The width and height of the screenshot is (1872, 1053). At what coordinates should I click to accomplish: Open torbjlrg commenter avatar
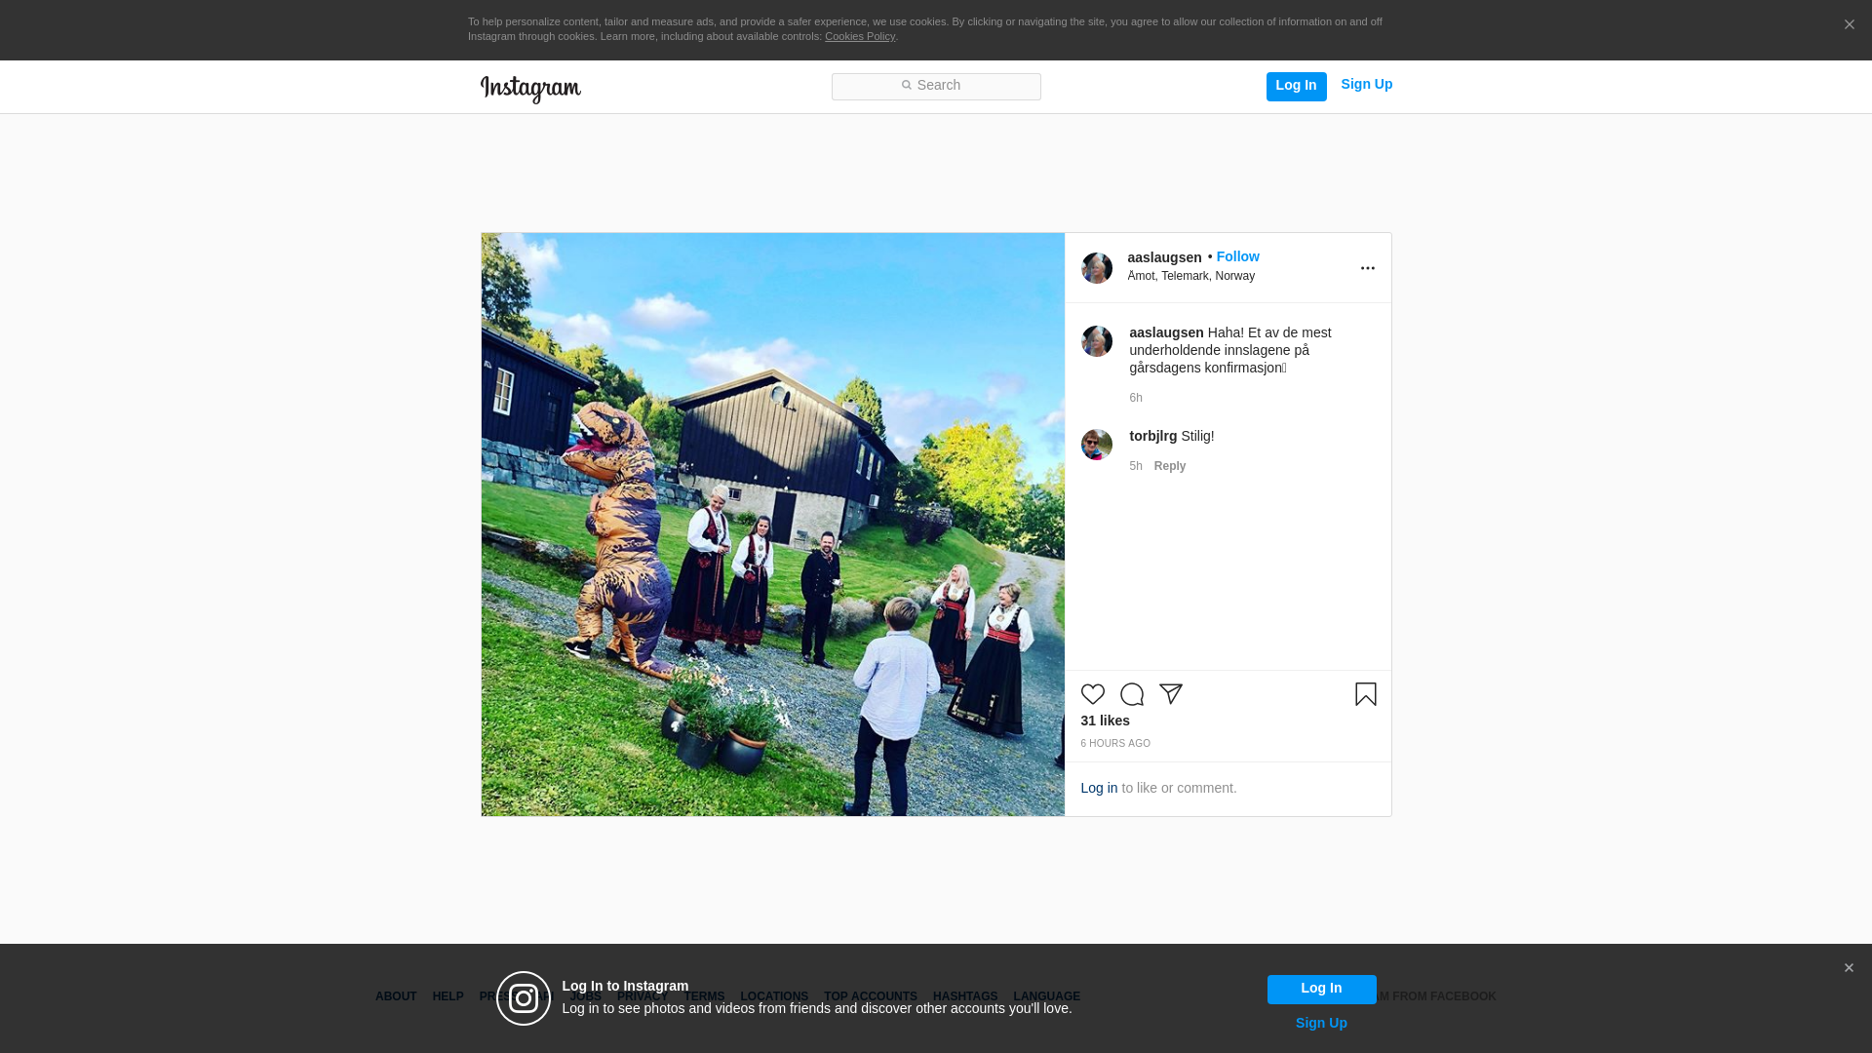[x=1097, y=445]
